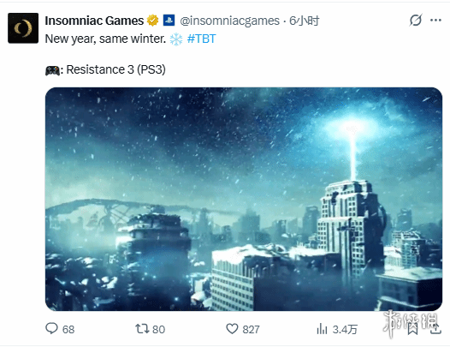Open view analytics bar chart icon
The height and width of the screenshot is (347, 450).
point(322,329)
